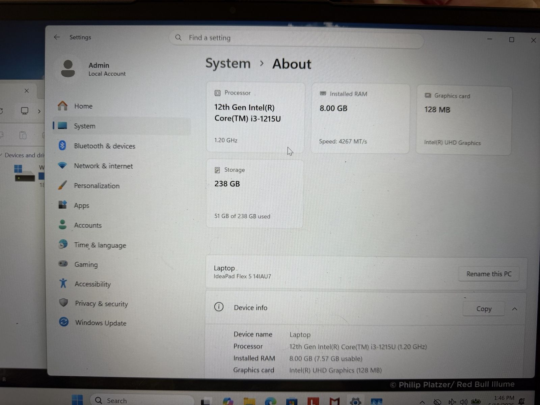The image size is (540, 405).
Task: Click the Device name value Laptop
Action: 300,334
